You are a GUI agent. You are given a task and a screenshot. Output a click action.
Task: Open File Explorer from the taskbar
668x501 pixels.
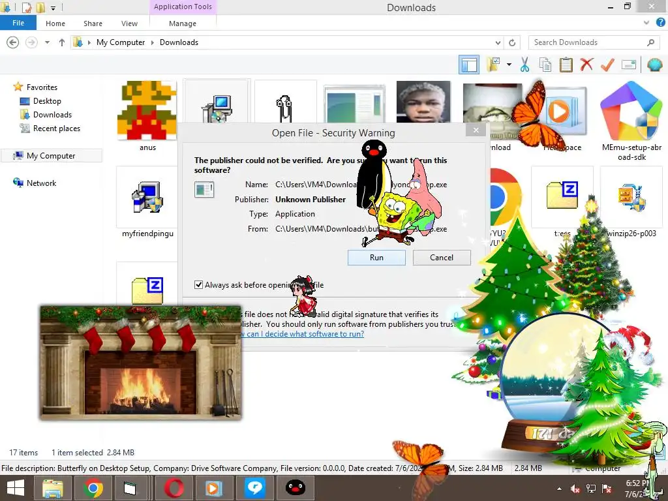[x=53, y=488]
